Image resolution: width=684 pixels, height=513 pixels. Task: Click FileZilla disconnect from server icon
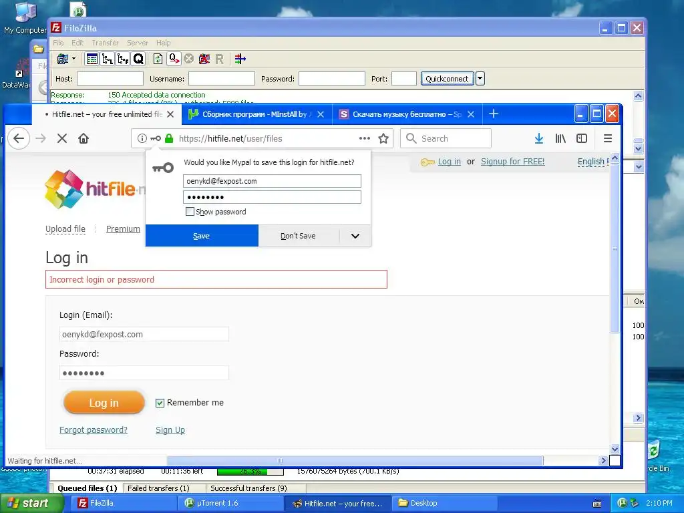point(204,59)
